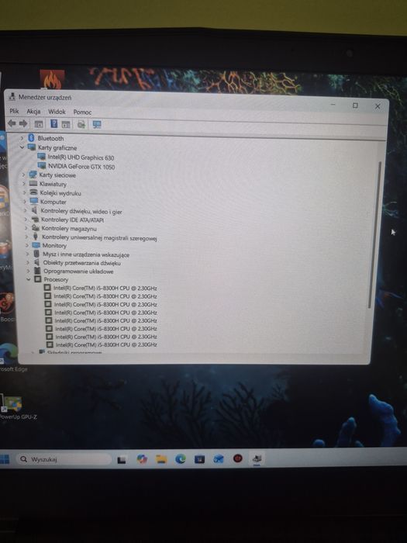This screenshot has width=407, height=543.
Task: Expand the Kontrolery magazynu category
Action: [26, 228]
